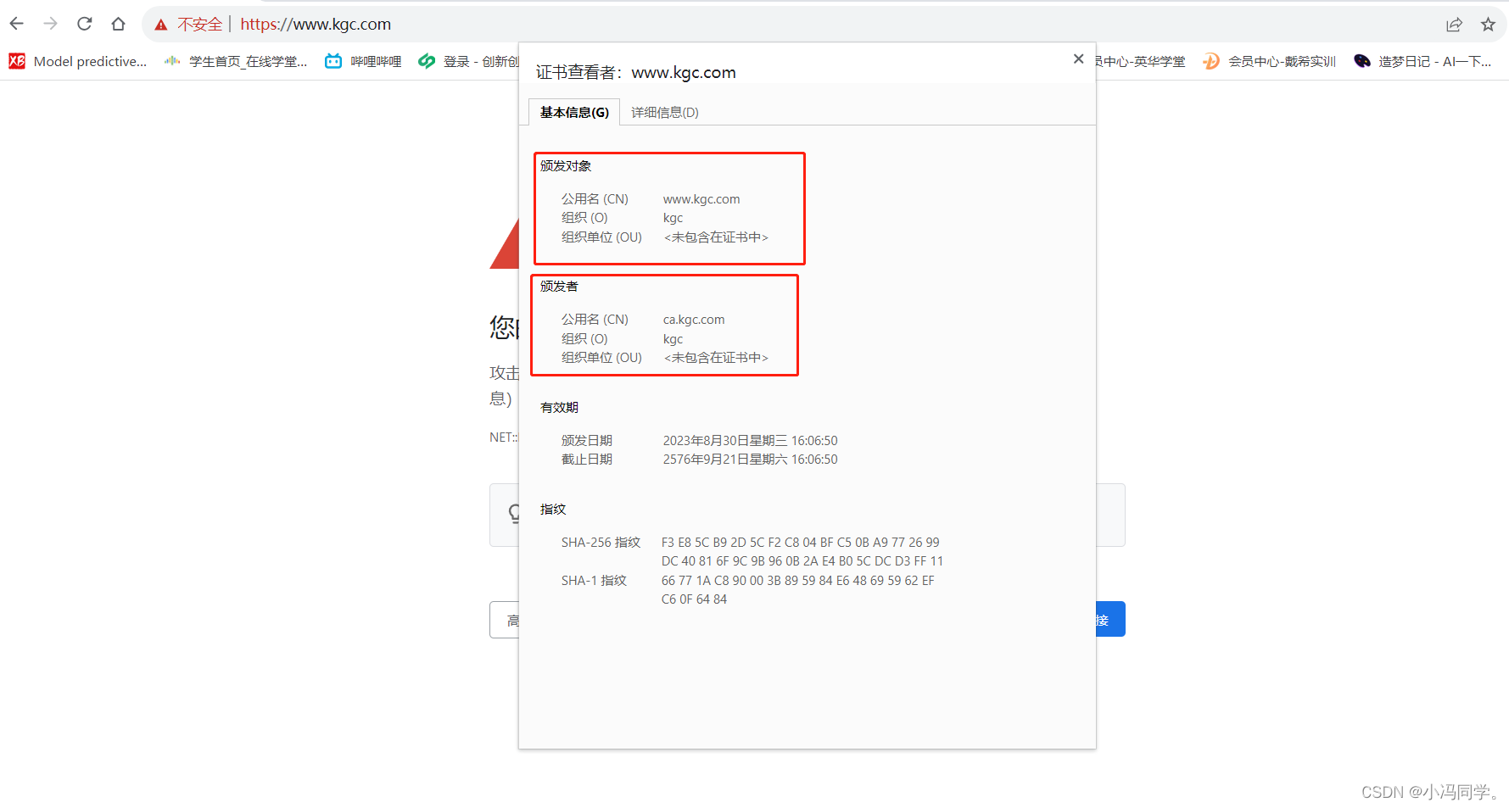
Task: Click subject common name www.kgc.com
Action: (701, 199)
